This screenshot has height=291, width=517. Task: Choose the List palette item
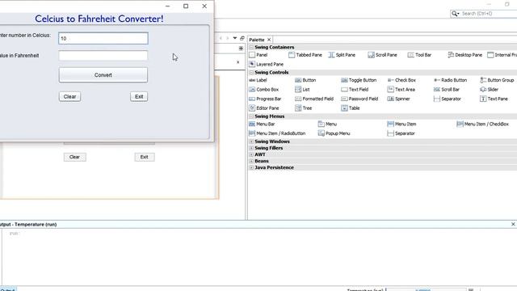click(x=302, y=90)
